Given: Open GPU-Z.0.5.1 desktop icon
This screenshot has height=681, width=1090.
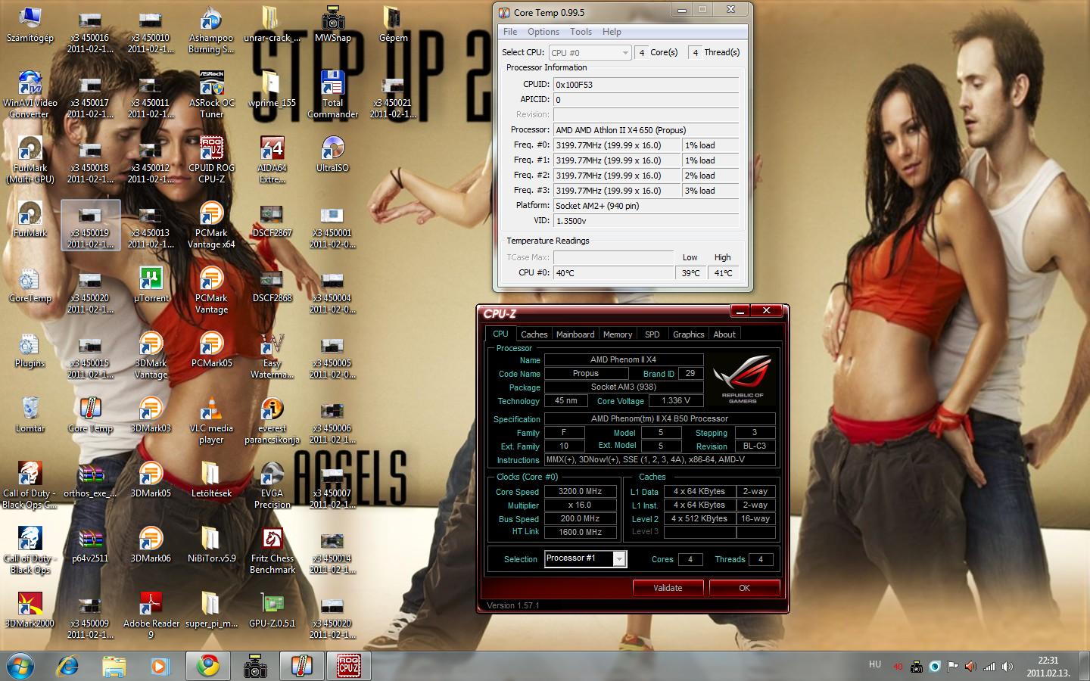Looking at the screenshot, I should pos(272,610).
